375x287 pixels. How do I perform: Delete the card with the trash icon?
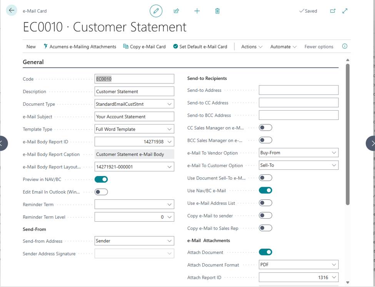(217, 11)
